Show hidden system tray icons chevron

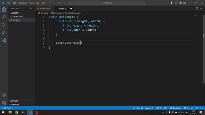163,112
